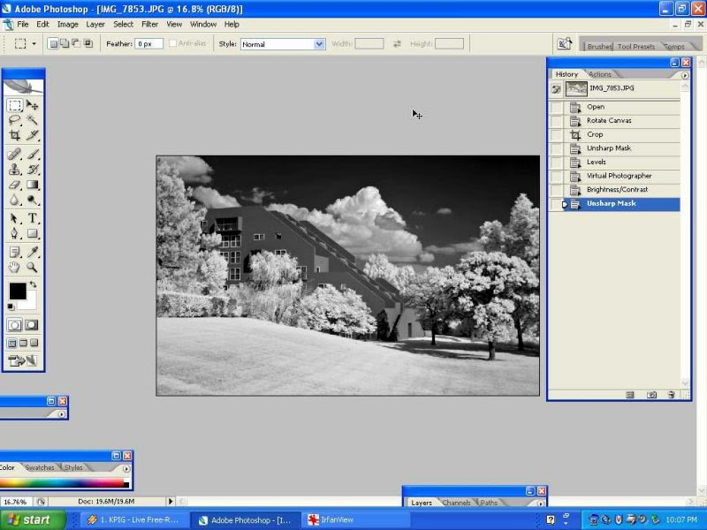
Task: Toggle the Anti-alias checkbox
Action: click(172, 43)
